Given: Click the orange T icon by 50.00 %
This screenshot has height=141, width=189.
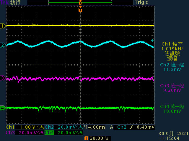Looking at the screenshot, I should coord(86,138).
